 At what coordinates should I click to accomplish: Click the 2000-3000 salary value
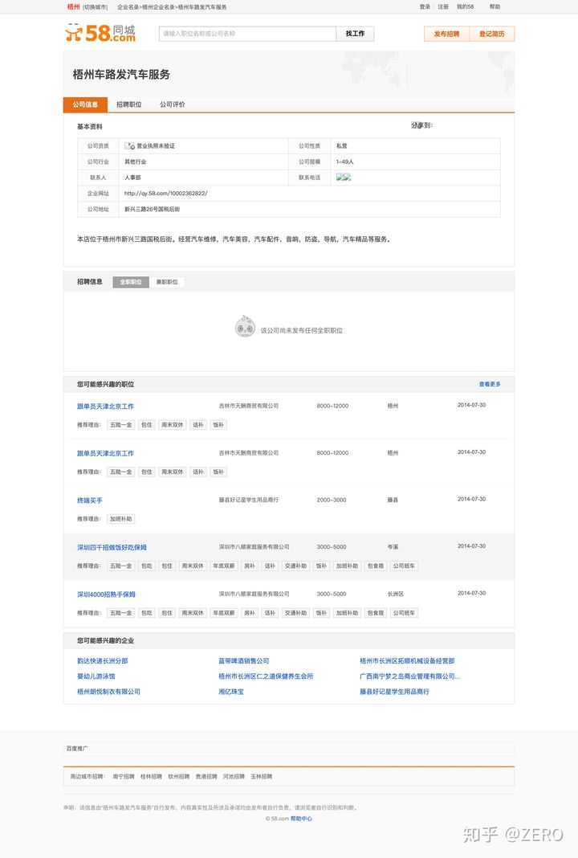click(332, 500)
